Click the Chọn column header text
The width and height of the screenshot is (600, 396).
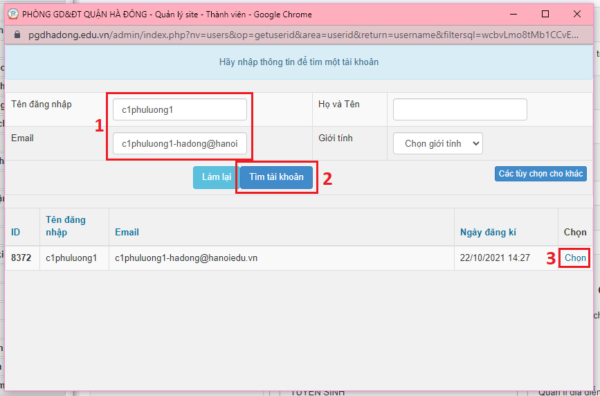click(575, 232)
